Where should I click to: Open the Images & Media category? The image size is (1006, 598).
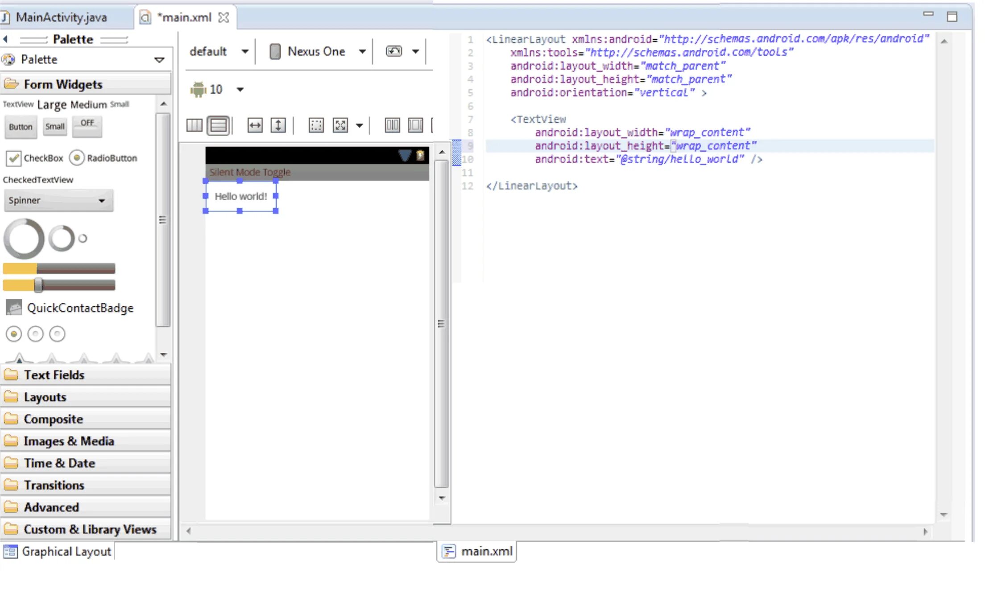69,441
